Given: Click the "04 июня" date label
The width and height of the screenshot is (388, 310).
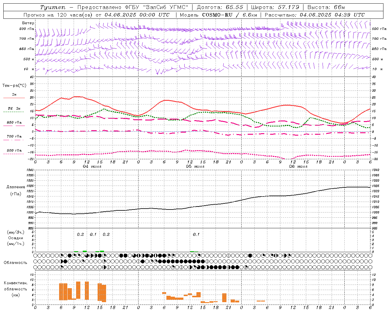Looking at the screenshot, I should tap(92, 167).
